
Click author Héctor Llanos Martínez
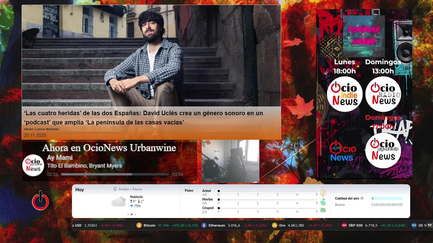(41, 129)
